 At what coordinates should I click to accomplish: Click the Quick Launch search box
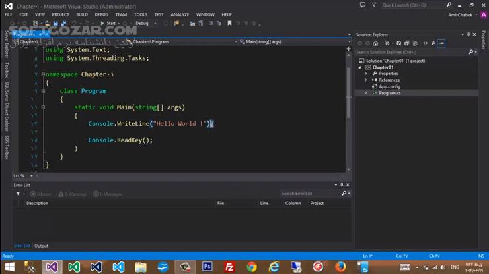tap(413, 5)
